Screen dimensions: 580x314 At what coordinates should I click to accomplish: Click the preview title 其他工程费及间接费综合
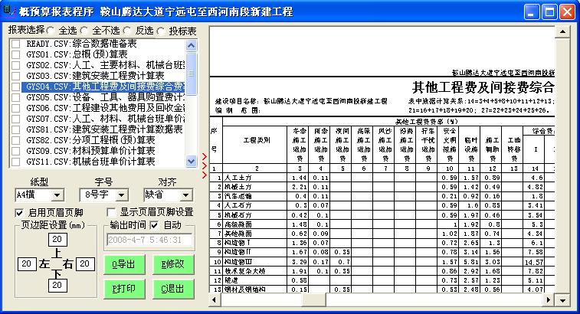click(x=483, y=87)
